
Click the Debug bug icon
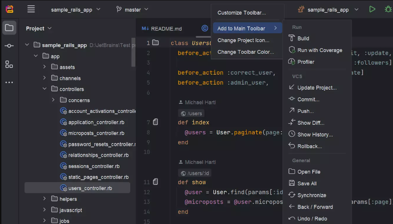pos(387,9)
